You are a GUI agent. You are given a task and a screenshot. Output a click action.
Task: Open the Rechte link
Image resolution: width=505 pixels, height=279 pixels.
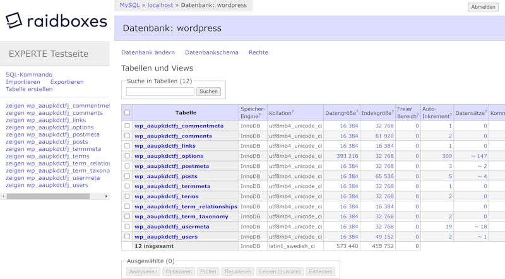tap(258, 52)
